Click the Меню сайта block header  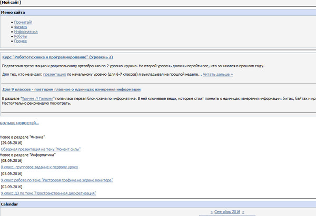[158, 13]
